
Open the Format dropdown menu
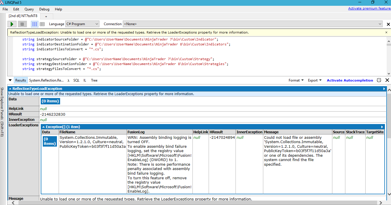[x=296, y=80]
